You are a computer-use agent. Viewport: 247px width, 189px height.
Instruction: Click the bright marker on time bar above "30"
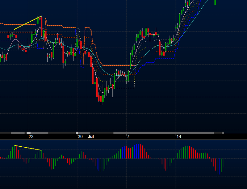click(77, 133)
